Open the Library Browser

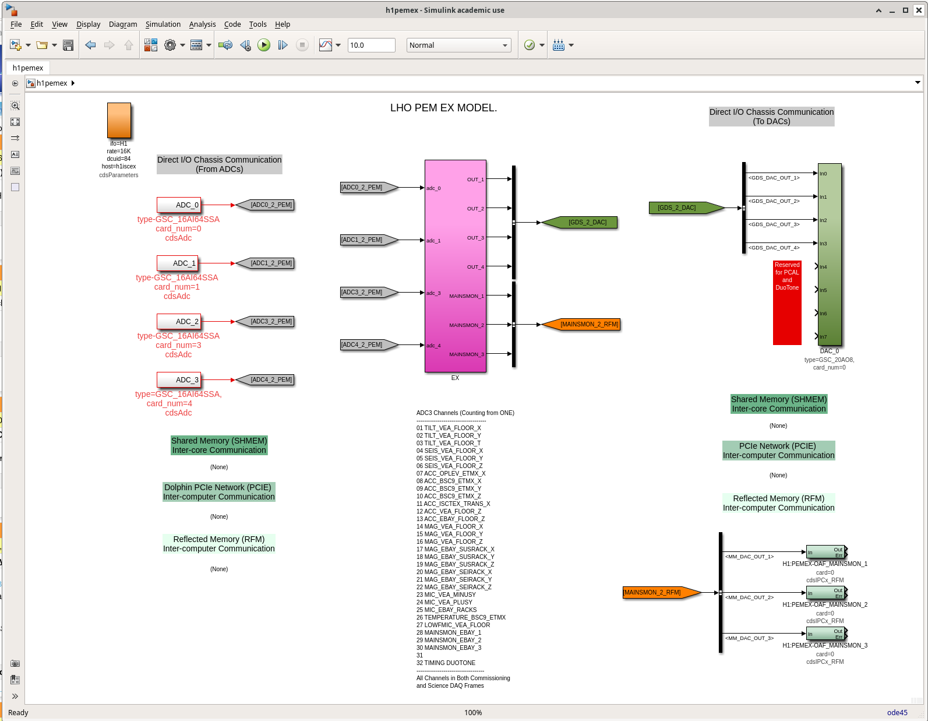pos(151,45)
